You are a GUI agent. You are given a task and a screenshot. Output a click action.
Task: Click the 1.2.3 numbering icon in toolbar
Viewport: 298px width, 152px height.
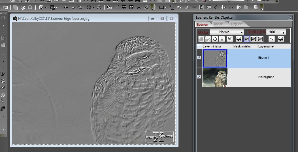coord(231,8)
